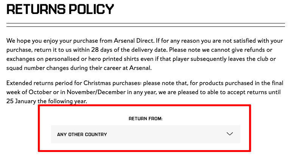Click the double divider line under heading

click(146, 25)
